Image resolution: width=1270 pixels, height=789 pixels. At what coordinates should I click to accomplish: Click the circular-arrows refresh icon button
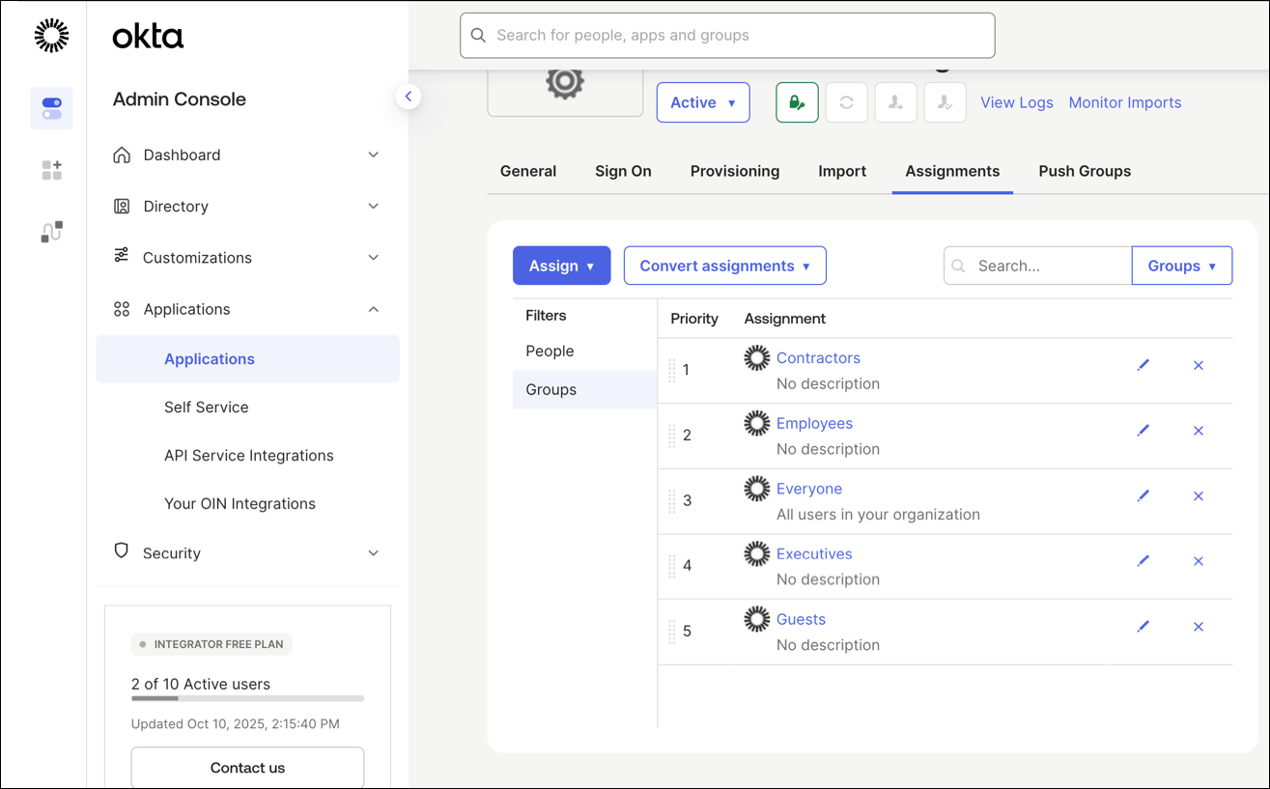[x=846, y=102]
